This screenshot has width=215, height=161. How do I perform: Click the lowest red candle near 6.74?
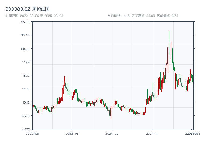point(111,113)
